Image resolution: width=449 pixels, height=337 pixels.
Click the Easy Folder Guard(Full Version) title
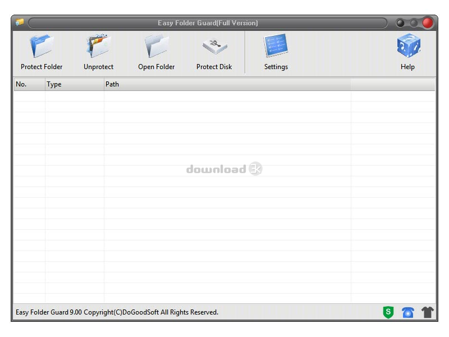coord(208,23)
